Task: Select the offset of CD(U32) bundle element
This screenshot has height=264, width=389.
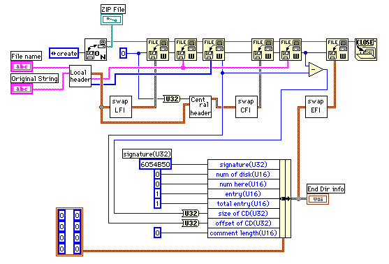Action: click(x=243, y=223)
